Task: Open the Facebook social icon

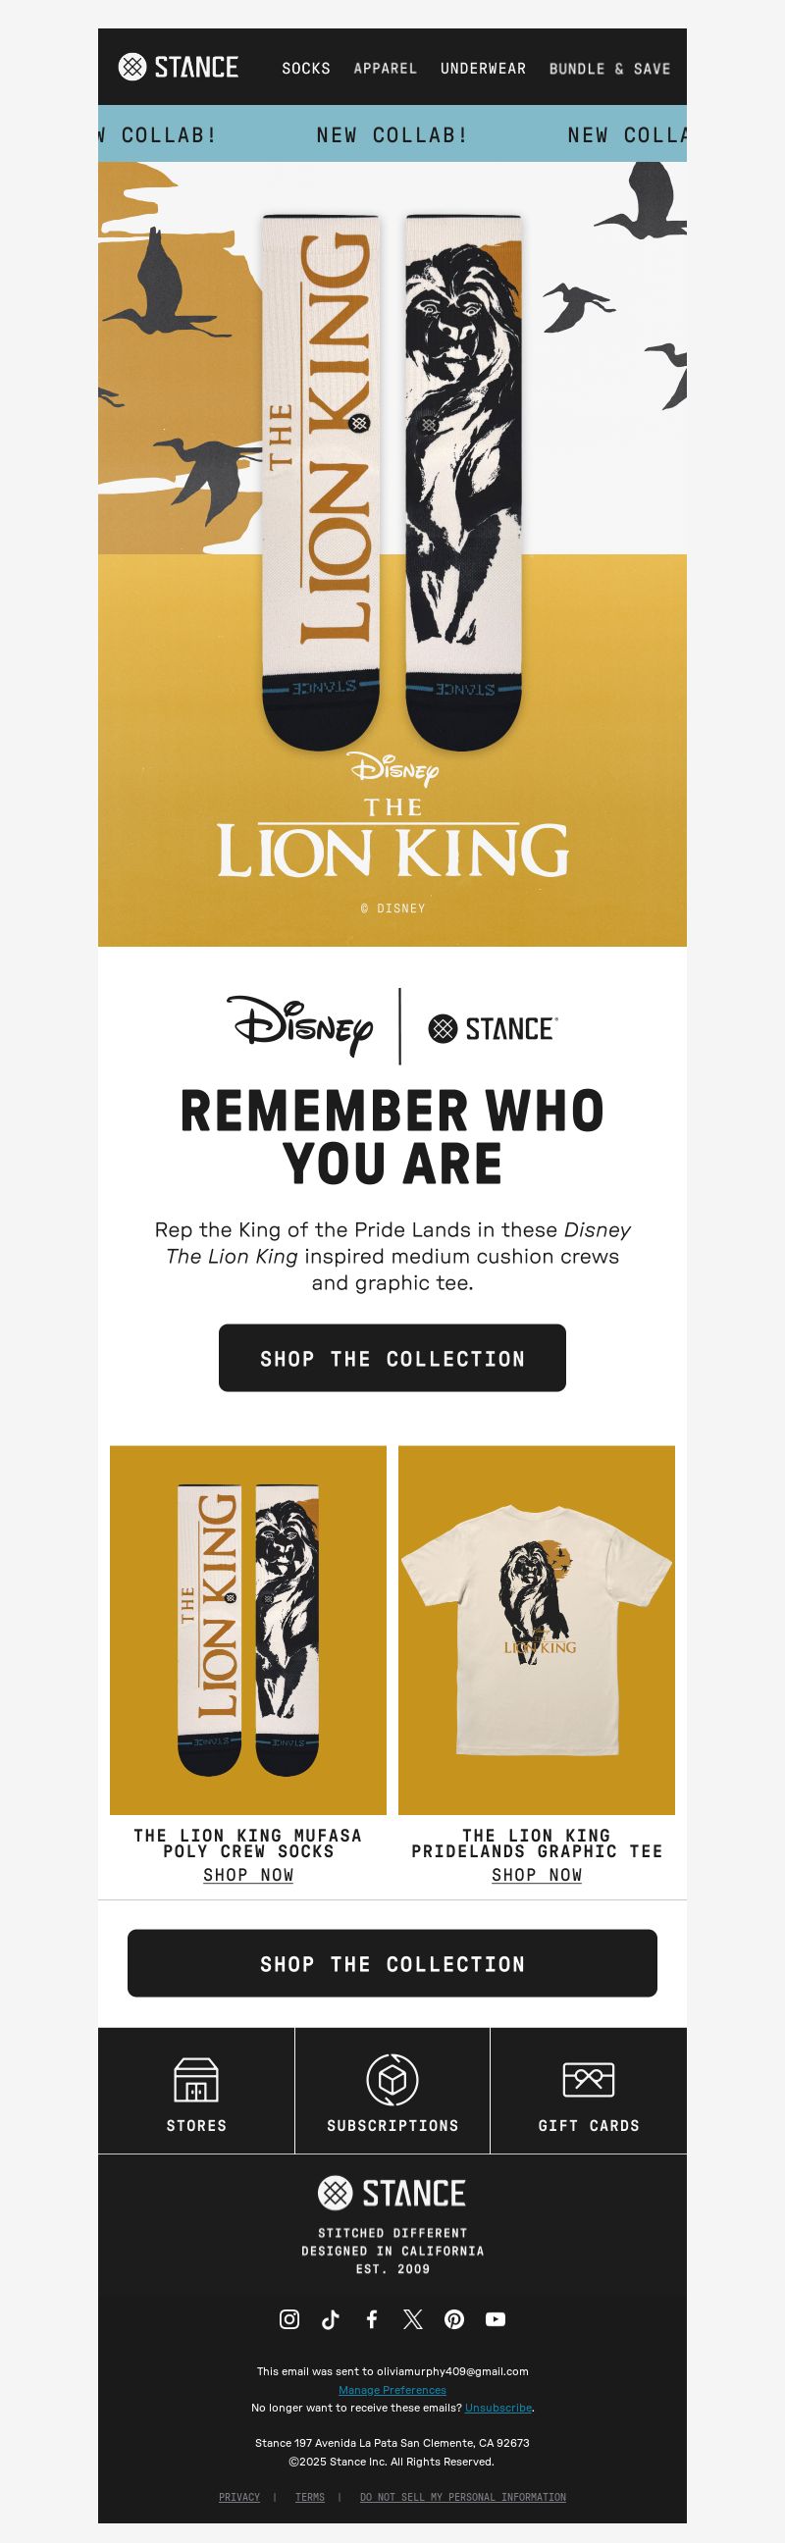Action: coord(372,2319)
